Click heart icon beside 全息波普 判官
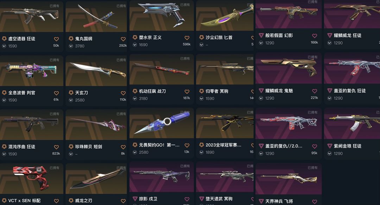Image resolution: width=380 pixels, height=205 pixels. coord(56,93)
